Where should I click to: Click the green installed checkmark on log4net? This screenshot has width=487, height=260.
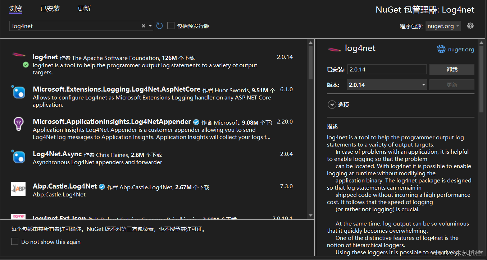pyautogui.click(x=26, y=65)
